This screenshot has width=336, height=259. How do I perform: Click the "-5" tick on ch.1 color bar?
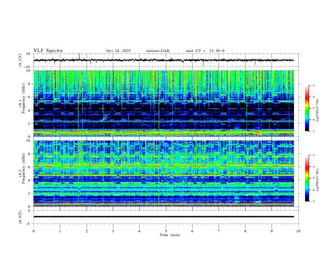[x=313, y=108]
